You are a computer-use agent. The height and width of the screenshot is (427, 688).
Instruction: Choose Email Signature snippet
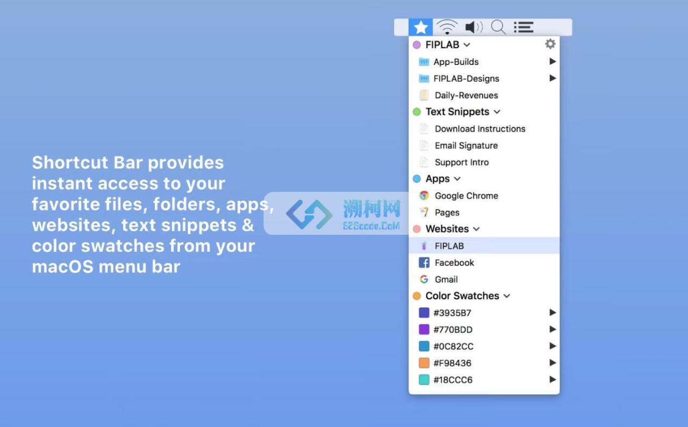tap(484, 145)
